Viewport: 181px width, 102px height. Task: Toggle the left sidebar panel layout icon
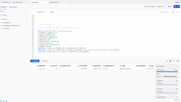point(1,101)
